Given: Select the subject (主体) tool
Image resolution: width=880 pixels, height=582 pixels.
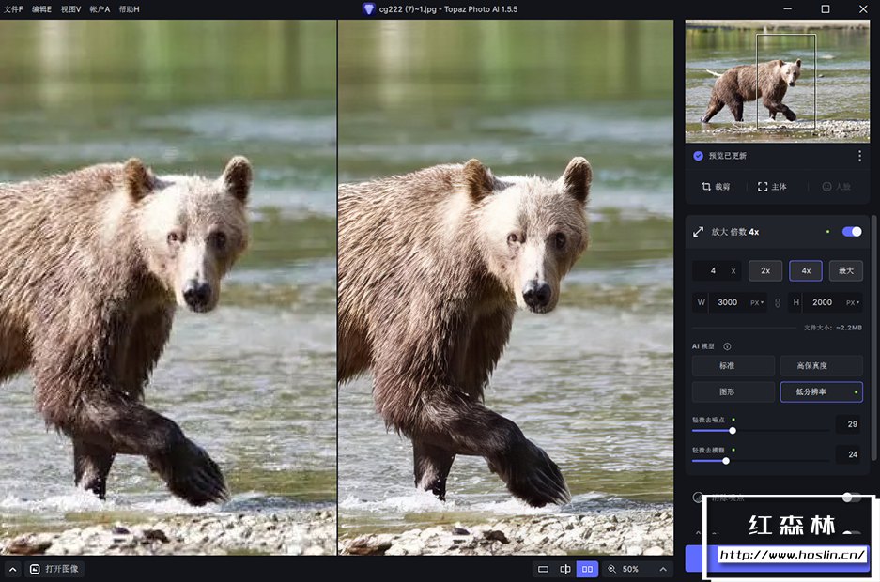Looking at the screenshot, I should pyautogui.click(x=772, y=187).
